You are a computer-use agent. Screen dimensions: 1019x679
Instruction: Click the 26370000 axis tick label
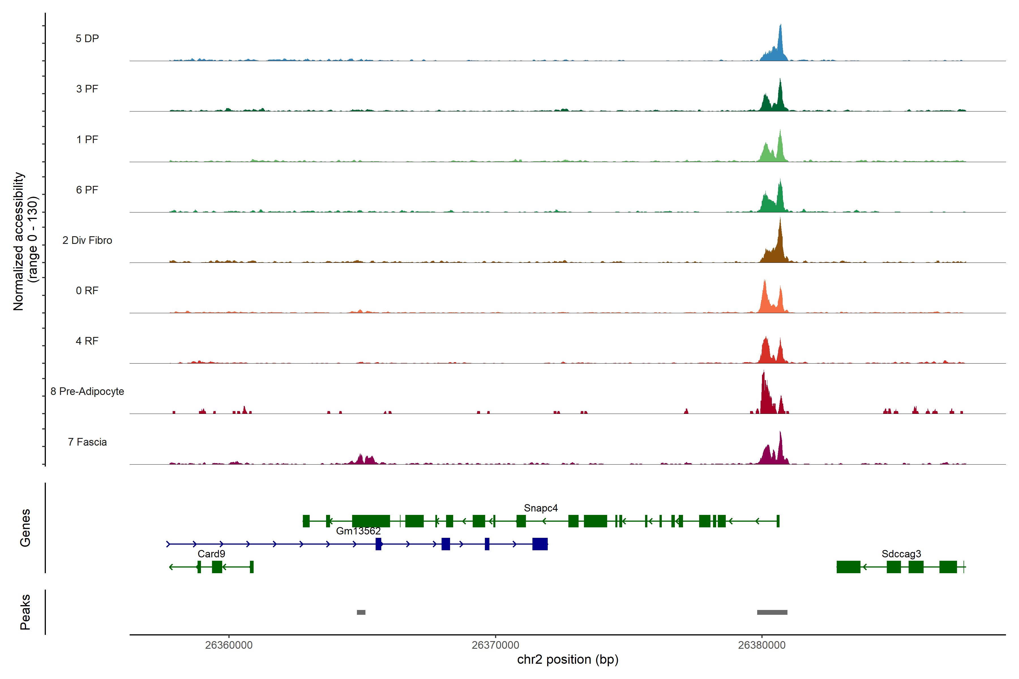495,645
